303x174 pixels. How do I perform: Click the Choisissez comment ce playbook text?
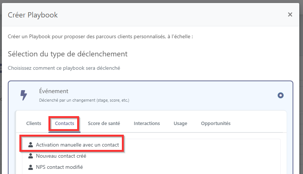tap(64, 68)
